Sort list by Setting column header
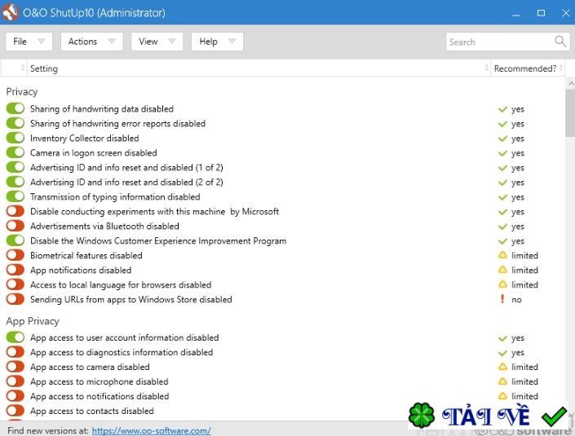Image resolution: width=575 pixels, height=436 pixels. [x=257, y=68]
